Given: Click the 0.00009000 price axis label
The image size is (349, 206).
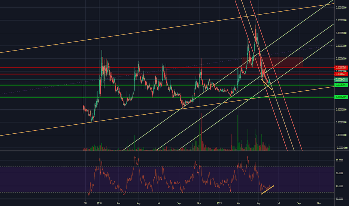Looking at the screenshot, I should [341, 20].
